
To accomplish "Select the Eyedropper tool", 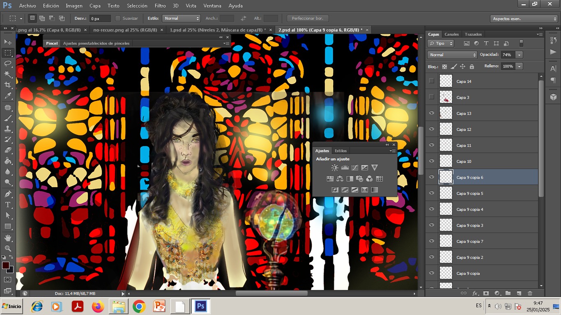I will pyautogui.click(x=8, y=96).
